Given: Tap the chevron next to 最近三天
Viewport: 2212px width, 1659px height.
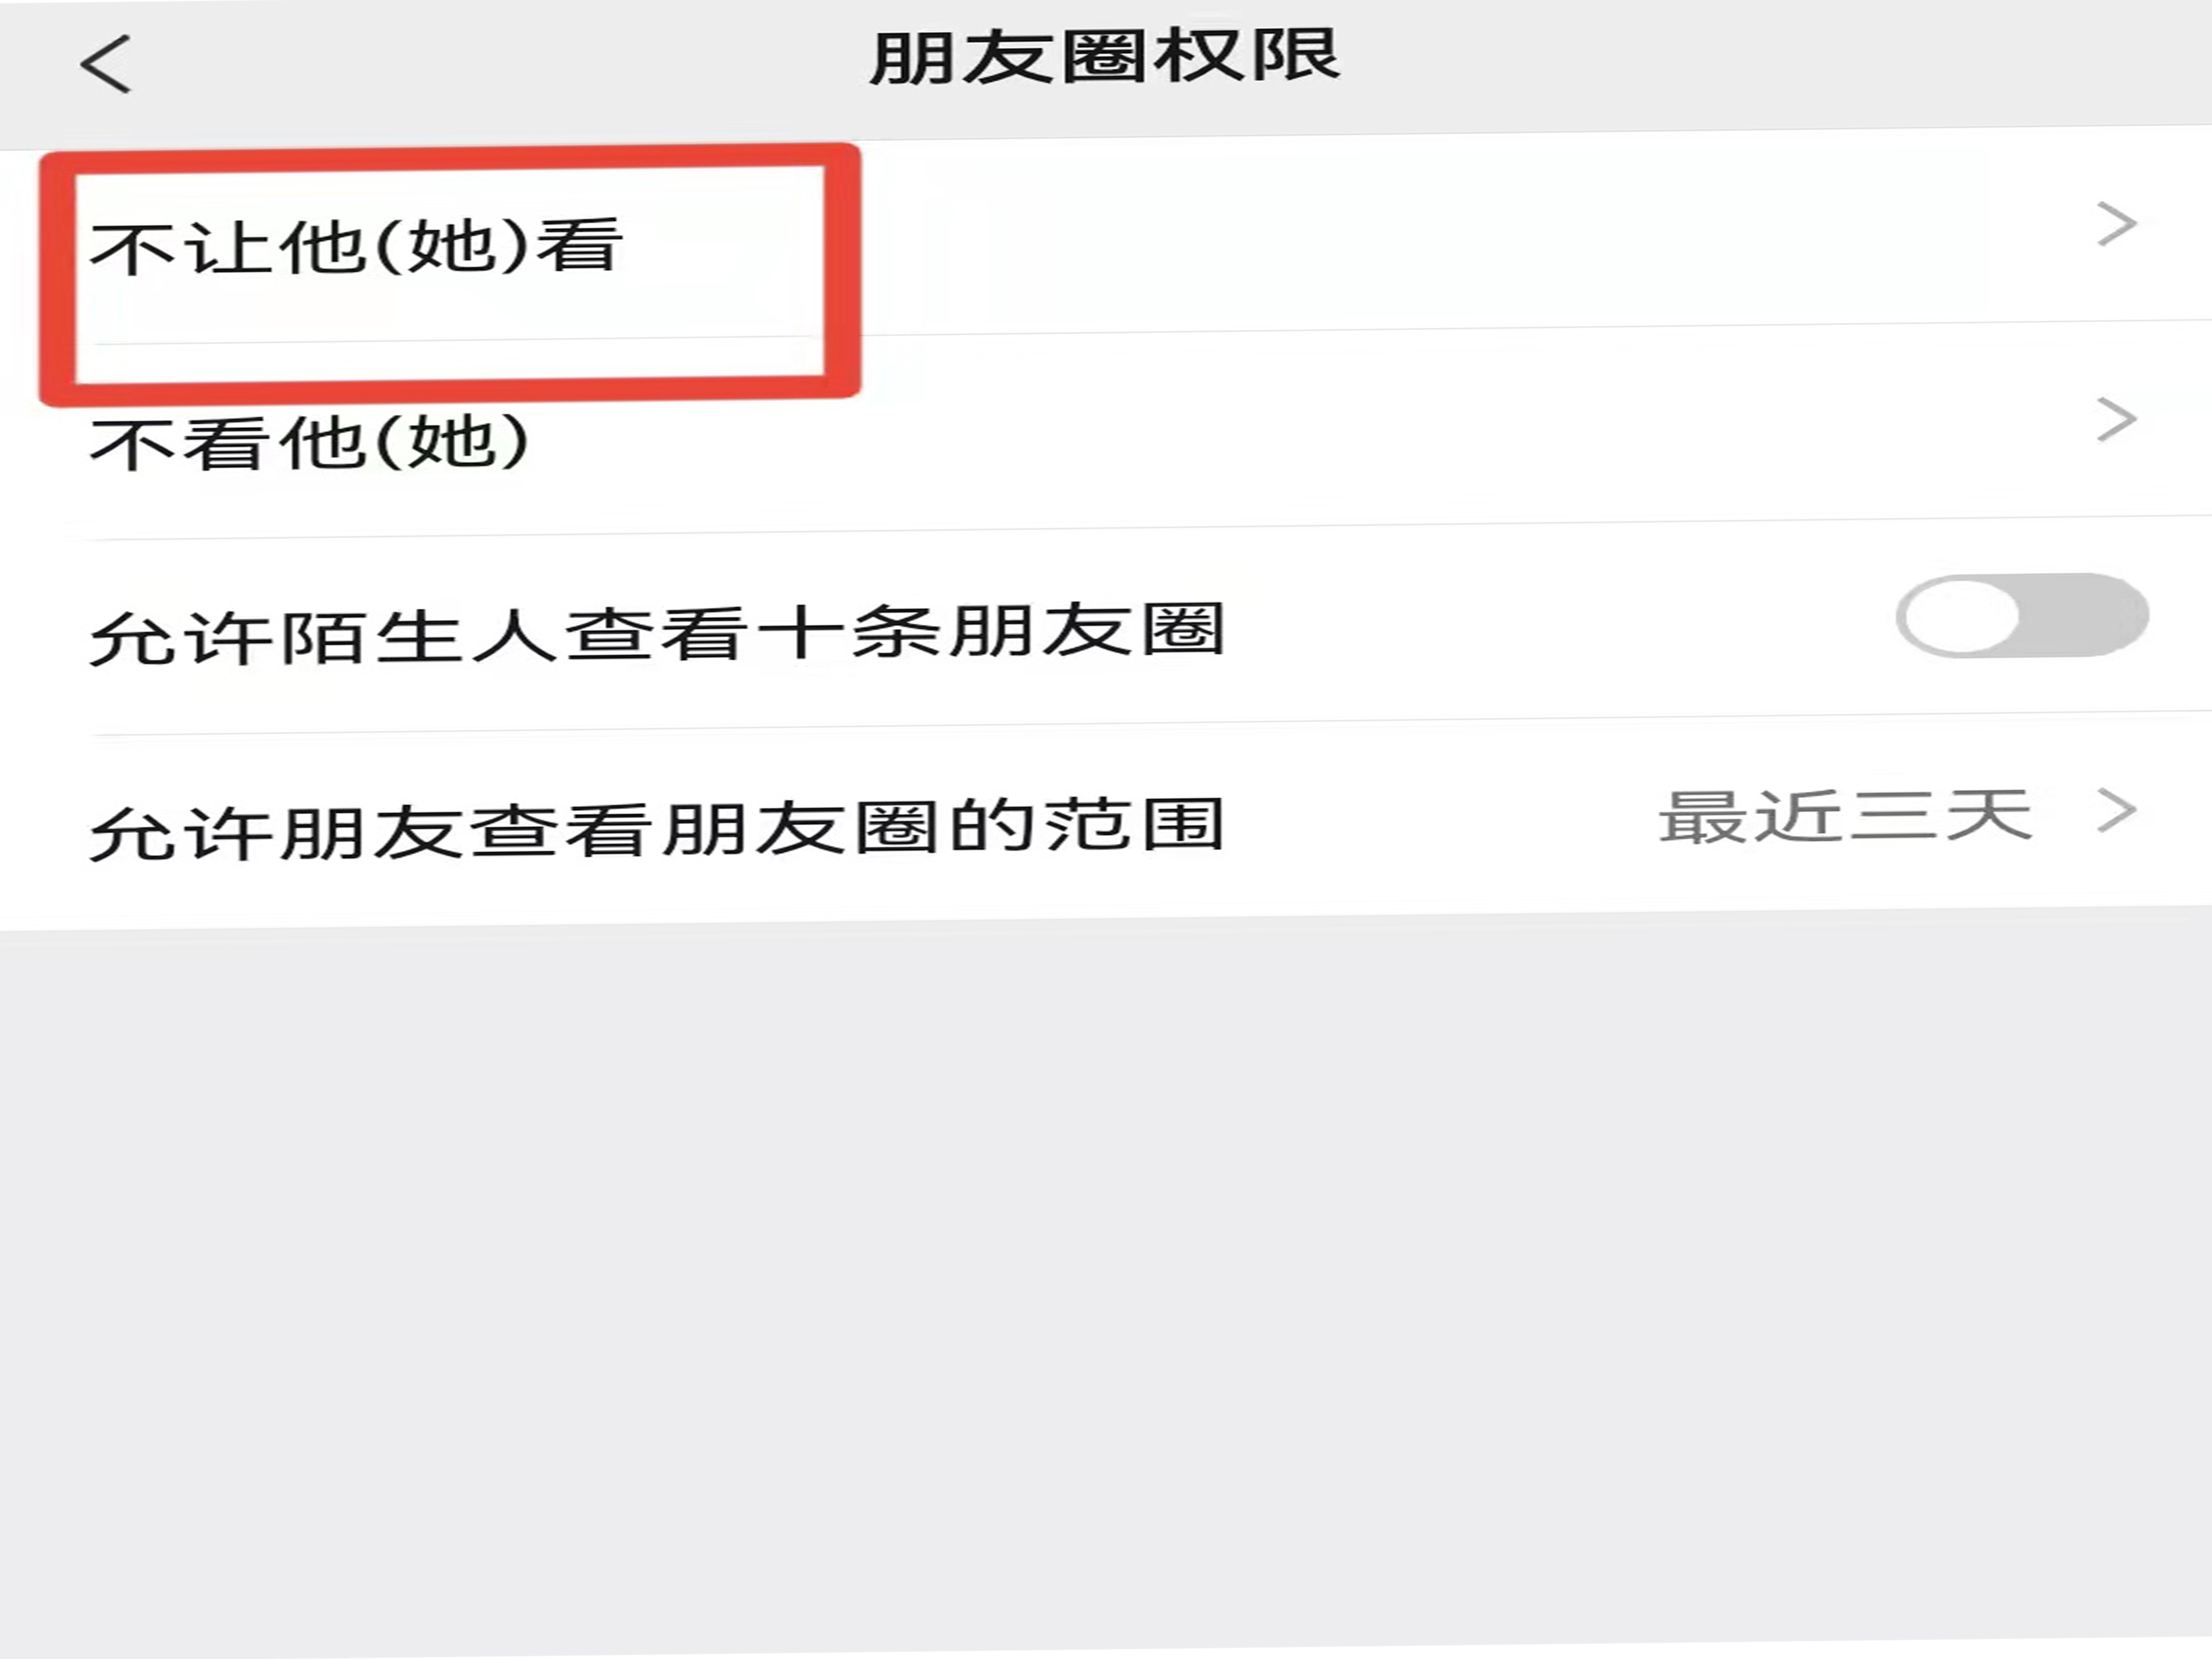Looking at the screenshot, I should click(2116, 810).
